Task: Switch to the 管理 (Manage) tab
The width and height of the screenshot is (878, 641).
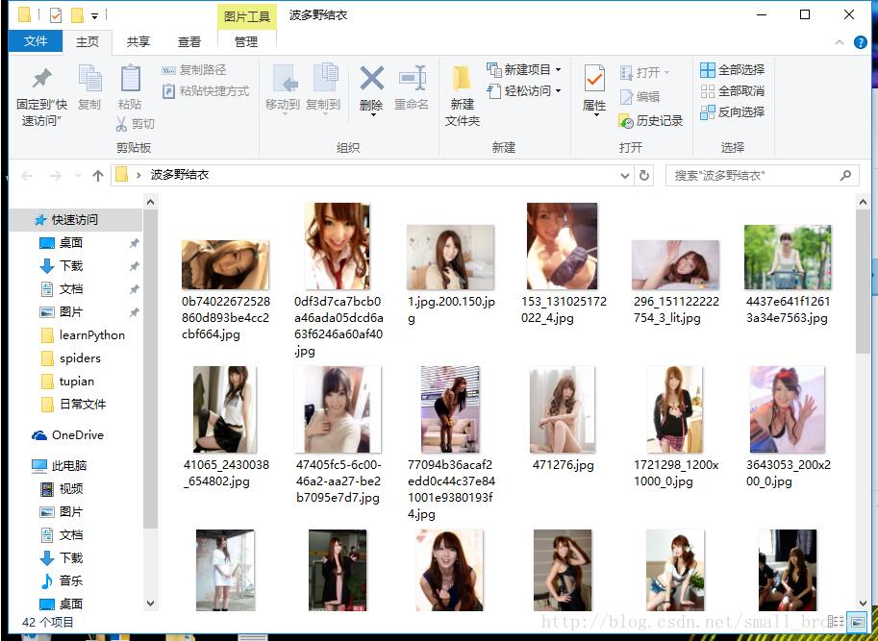Action: tap(246, 42)
